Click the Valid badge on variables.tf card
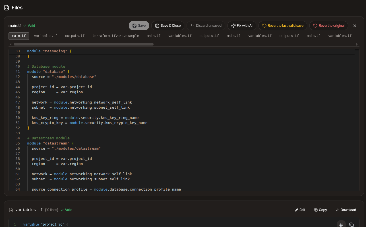 [x=67, y=210]
